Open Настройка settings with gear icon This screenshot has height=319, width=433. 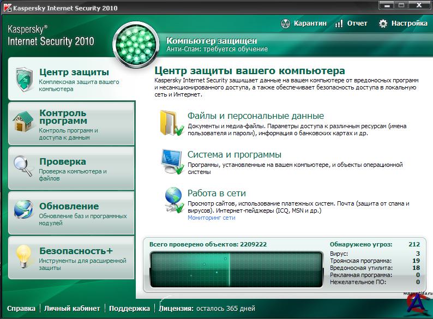tap(403, 23)
